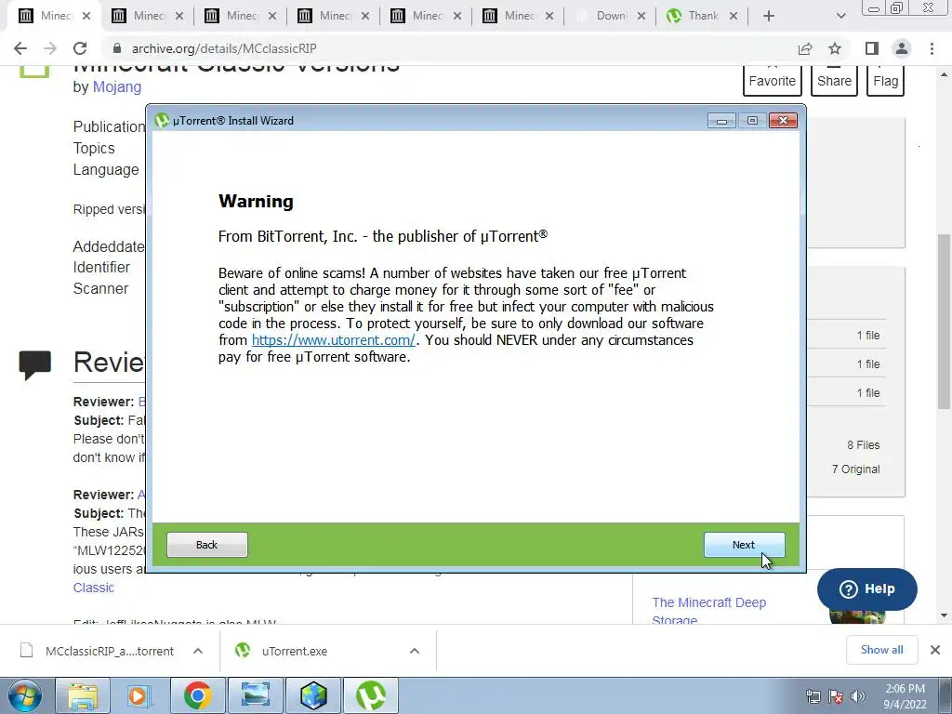952x714 pixels.
Task: Open the Chrome profile avatar
Action: coord(902,48)
